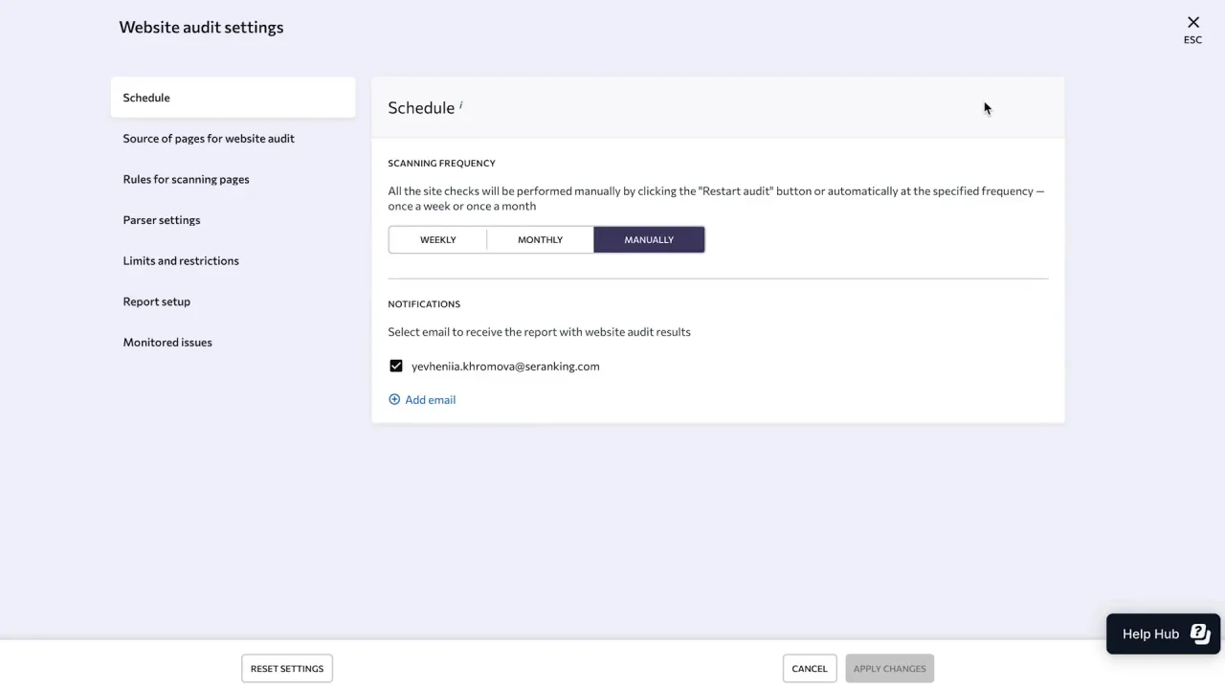Click the plus icon beside Add email
Screen dimensions: 1225x689
pos(394,400)
